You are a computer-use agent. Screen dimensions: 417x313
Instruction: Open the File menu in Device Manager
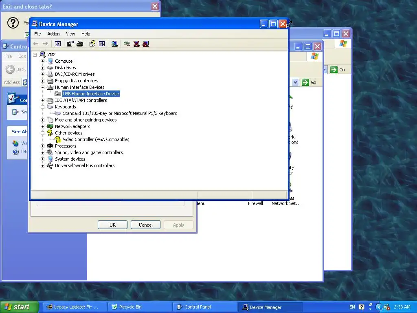coord(37,34)
